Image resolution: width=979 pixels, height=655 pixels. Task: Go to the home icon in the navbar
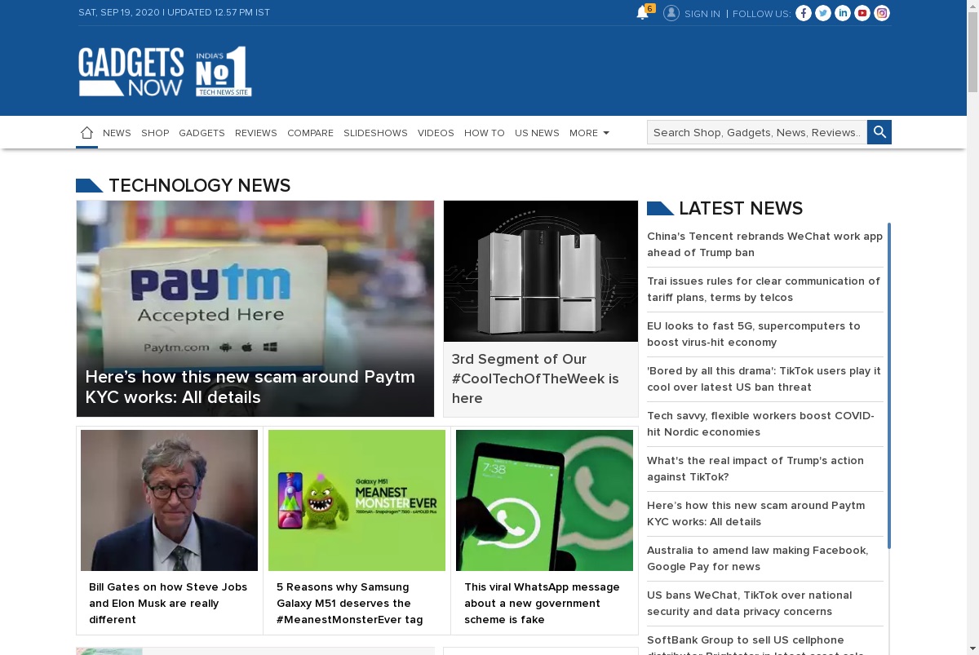point(87,132)
